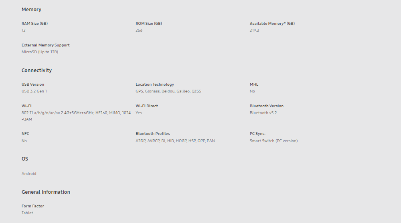Click the Memory section heading
The width and height of the screenshot is (401, 223).
(31, 10)
